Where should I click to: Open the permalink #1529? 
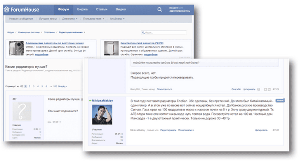276,89
